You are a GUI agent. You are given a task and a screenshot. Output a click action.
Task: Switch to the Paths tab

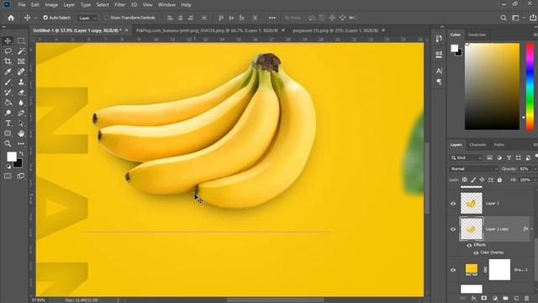498,145
